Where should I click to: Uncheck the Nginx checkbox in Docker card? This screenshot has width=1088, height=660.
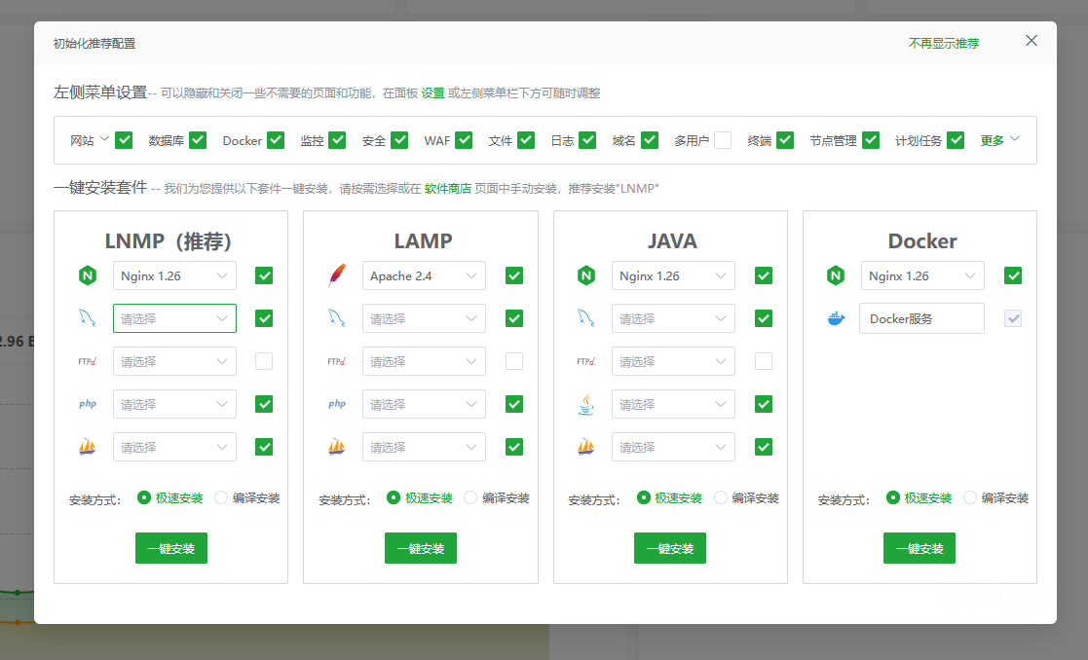coord(1013,275)
